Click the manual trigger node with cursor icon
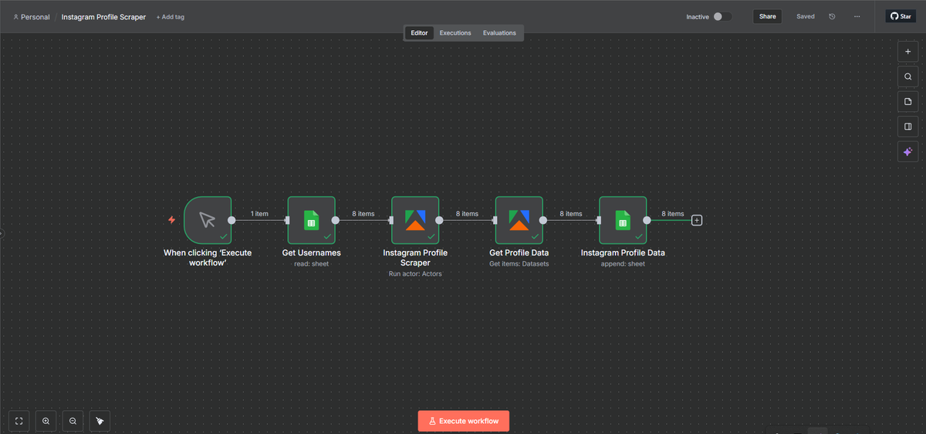Screen dimensions: 926x434 (x=208, y=220)
